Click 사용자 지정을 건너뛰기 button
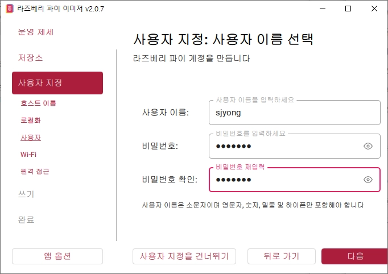Screen dimensions: 388x274 184,256
